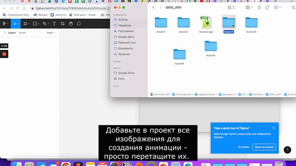This screenshot has height=166, width=296.
Task: Go back in the Finder window
Action: [x=153, y=7]
